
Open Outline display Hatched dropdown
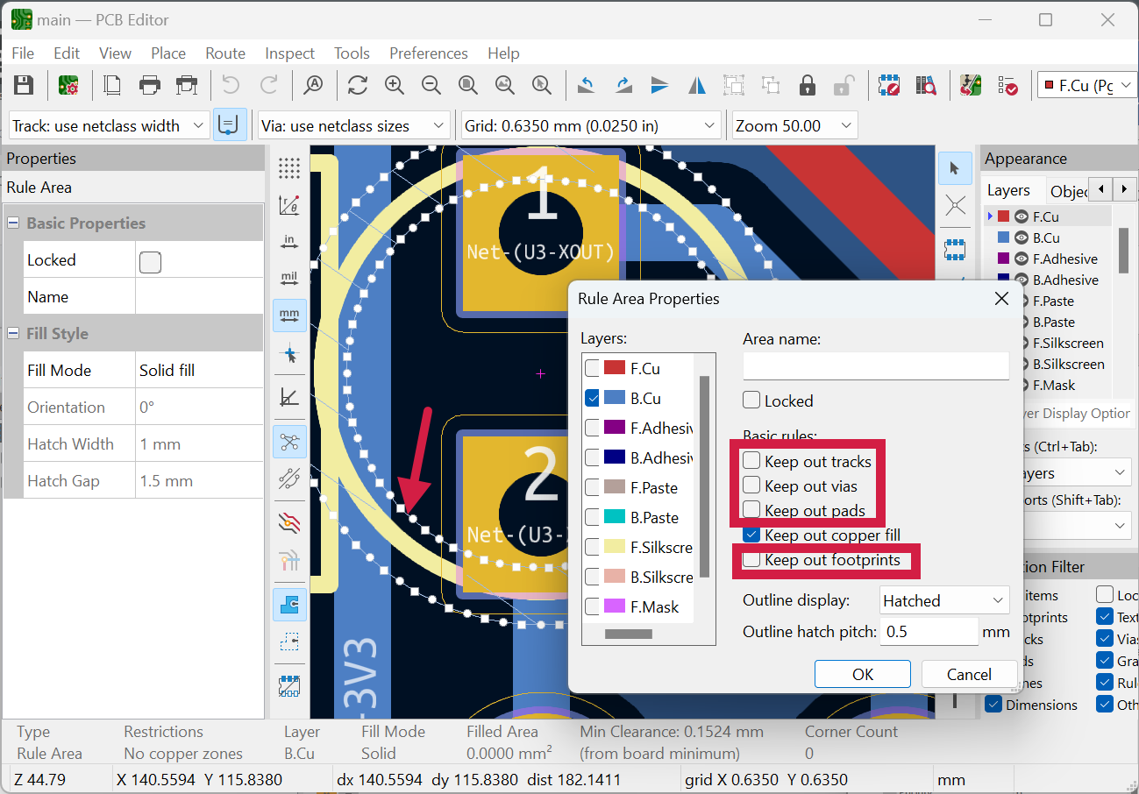(945, 600)
